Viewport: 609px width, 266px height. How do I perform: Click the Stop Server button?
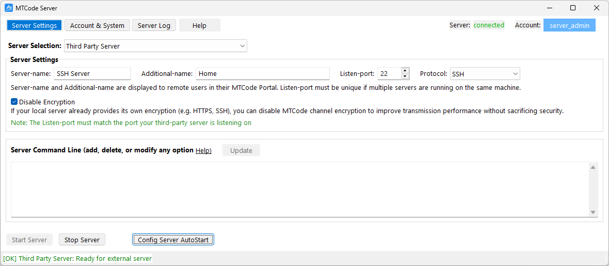(82, 240)
